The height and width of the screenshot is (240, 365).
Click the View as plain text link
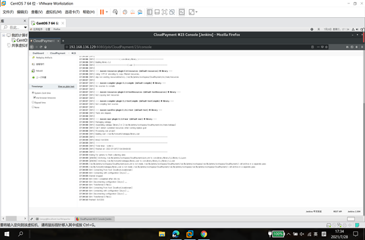pyautogui.click(x=66, y=86)
